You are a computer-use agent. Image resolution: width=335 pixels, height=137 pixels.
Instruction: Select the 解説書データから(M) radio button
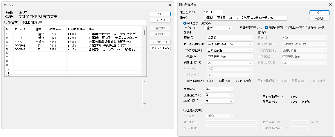coord(185,23)
